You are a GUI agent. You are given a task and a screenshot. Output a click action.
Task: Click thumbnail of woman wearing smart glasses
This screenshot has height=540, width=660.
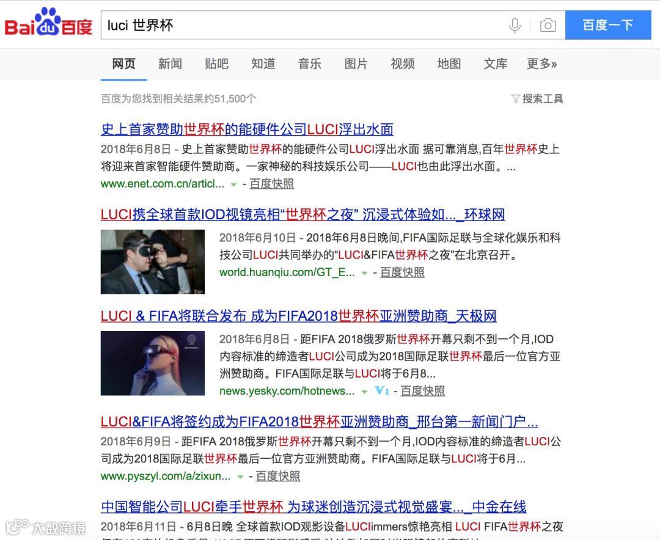pos(152,363)
